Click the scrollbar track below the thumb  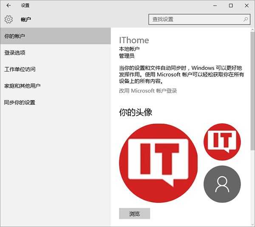(252, 187)
